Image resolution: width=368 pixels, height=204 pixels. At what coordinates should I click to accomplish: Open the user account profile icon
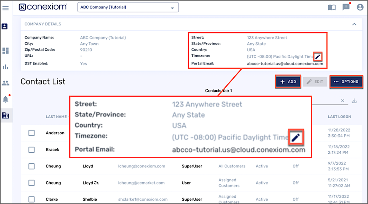(x=360, y=7)
